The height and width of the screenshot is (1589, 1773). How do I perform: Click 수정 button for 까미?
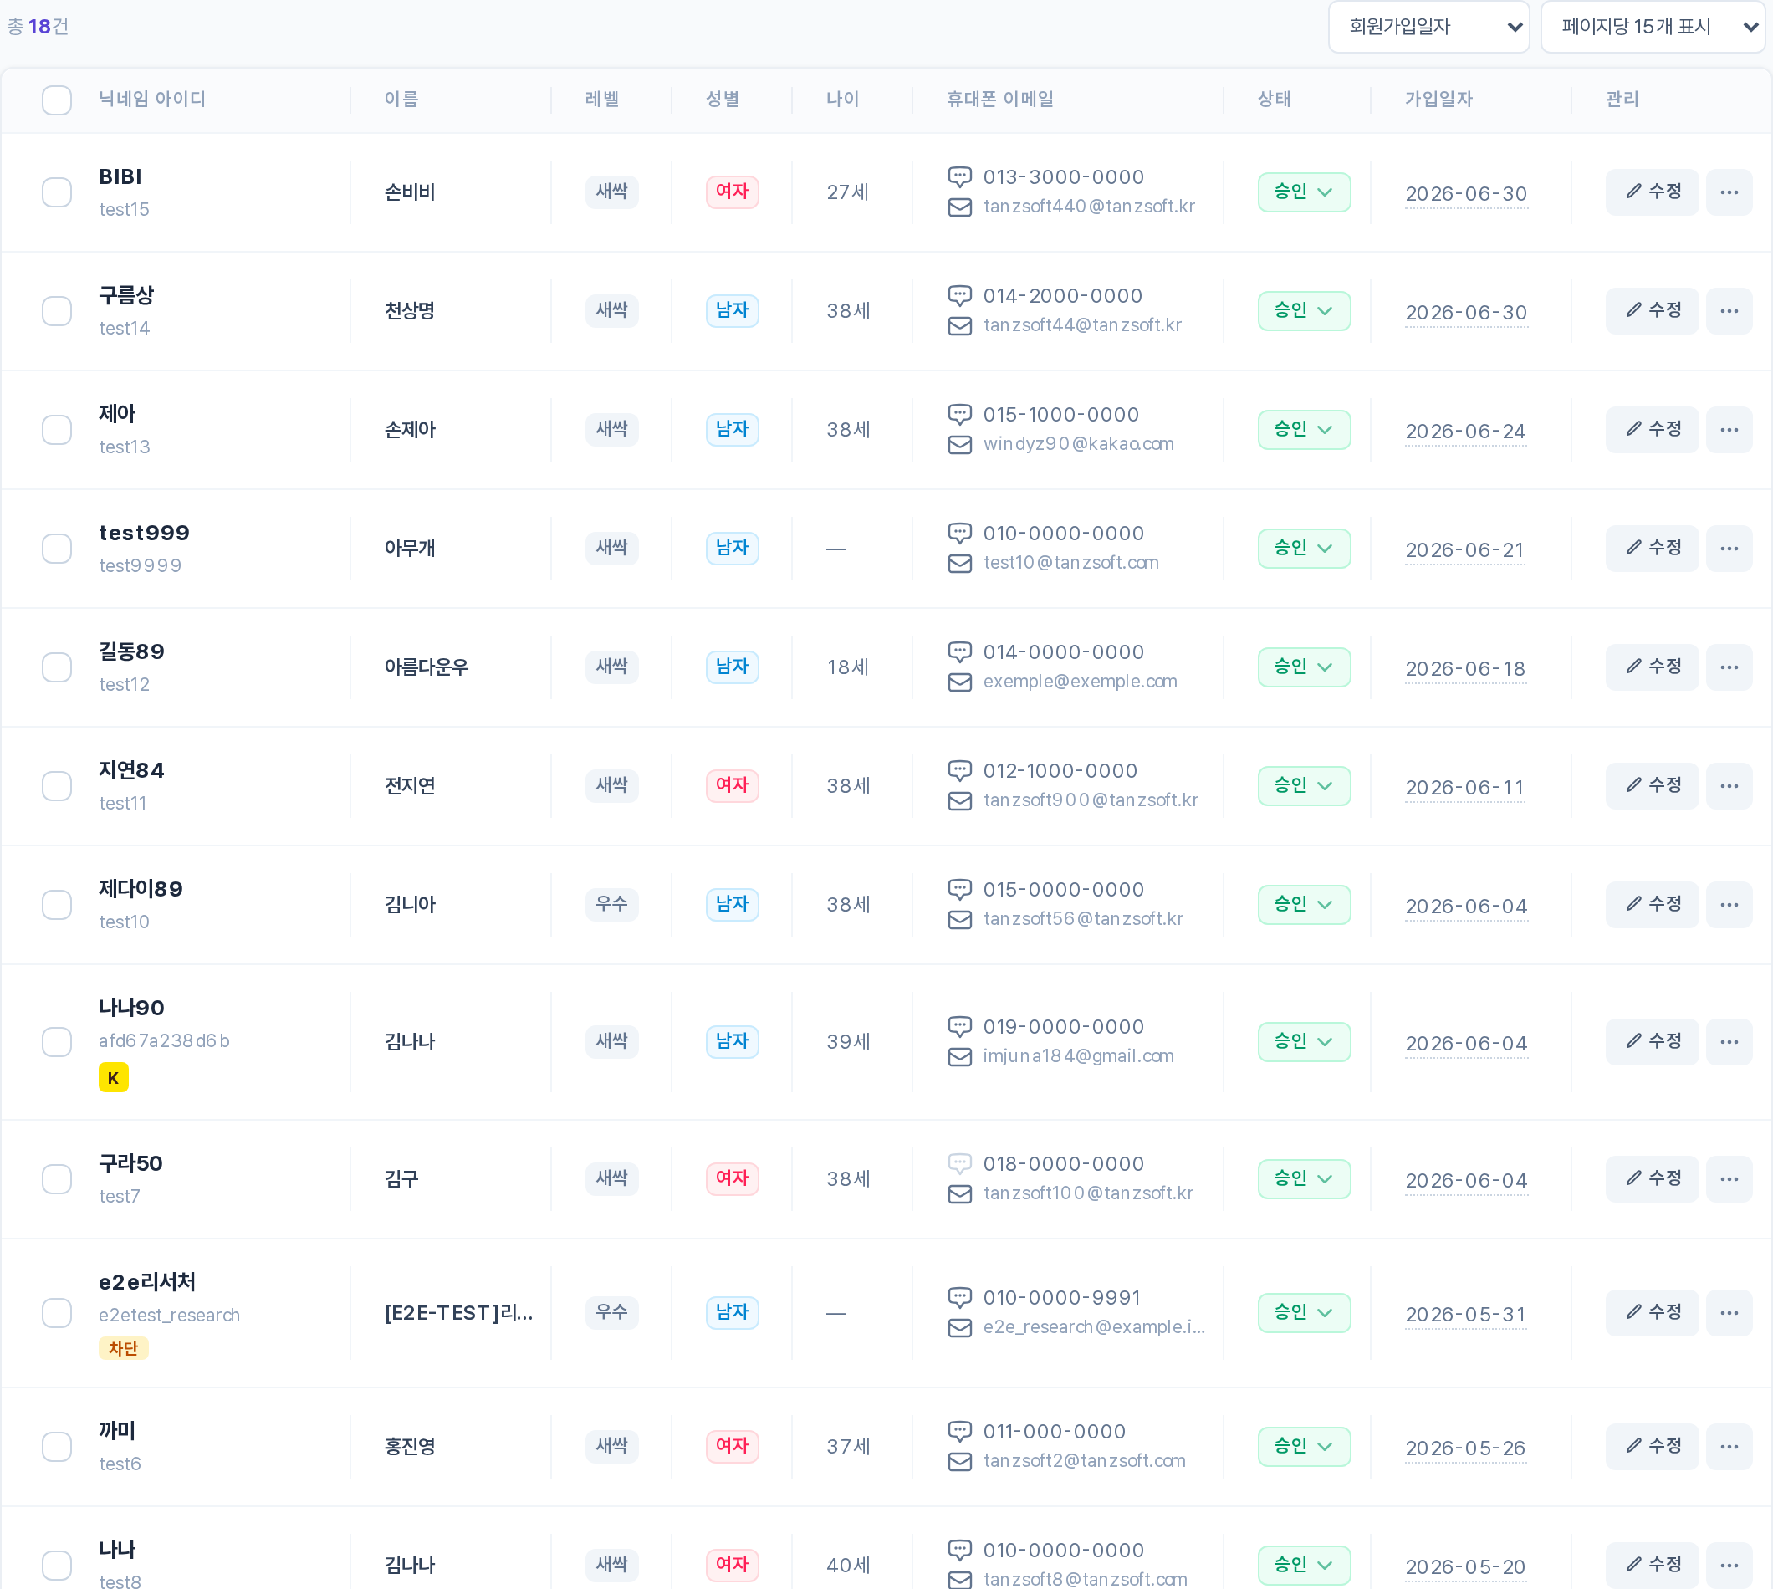(1652, 1447)
